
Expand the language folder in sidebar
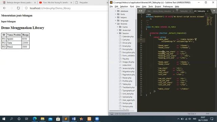point(116,20)
